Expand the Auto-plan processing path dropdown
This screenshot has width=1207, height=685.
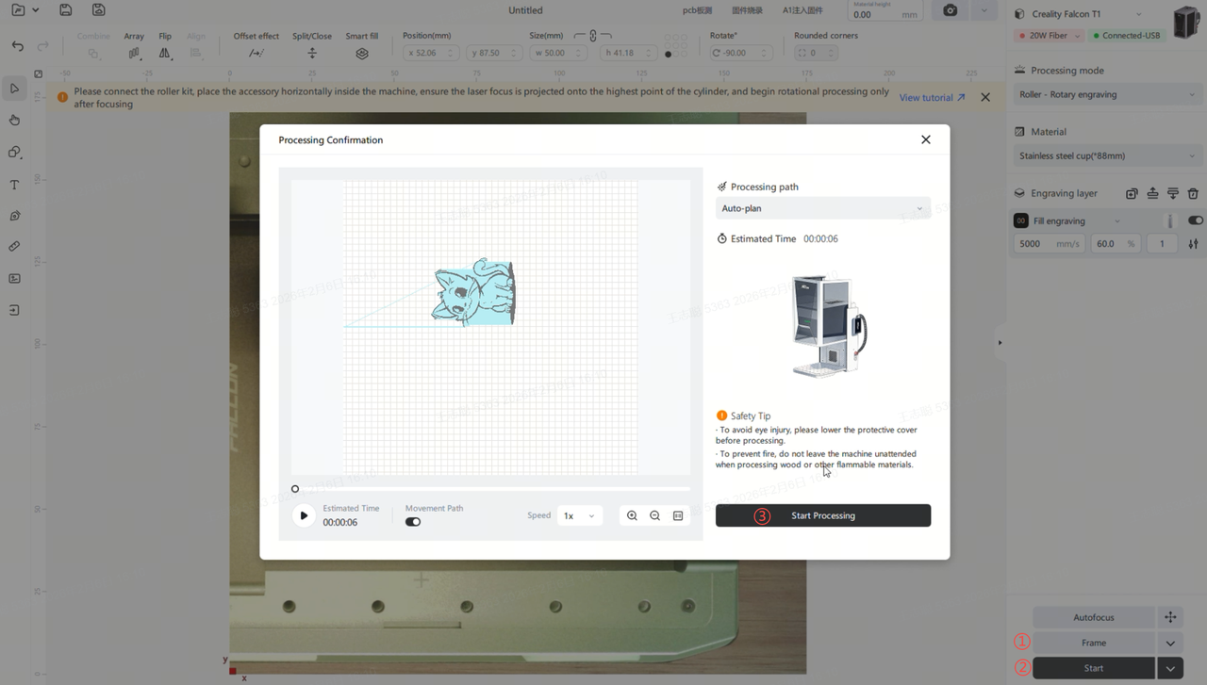tap(822, 208)
